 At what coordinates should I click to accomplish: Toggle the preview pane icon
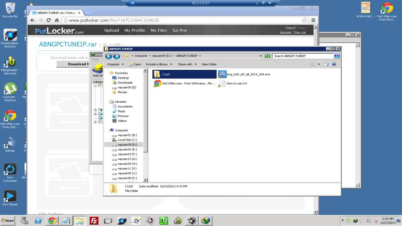(326, 64)
